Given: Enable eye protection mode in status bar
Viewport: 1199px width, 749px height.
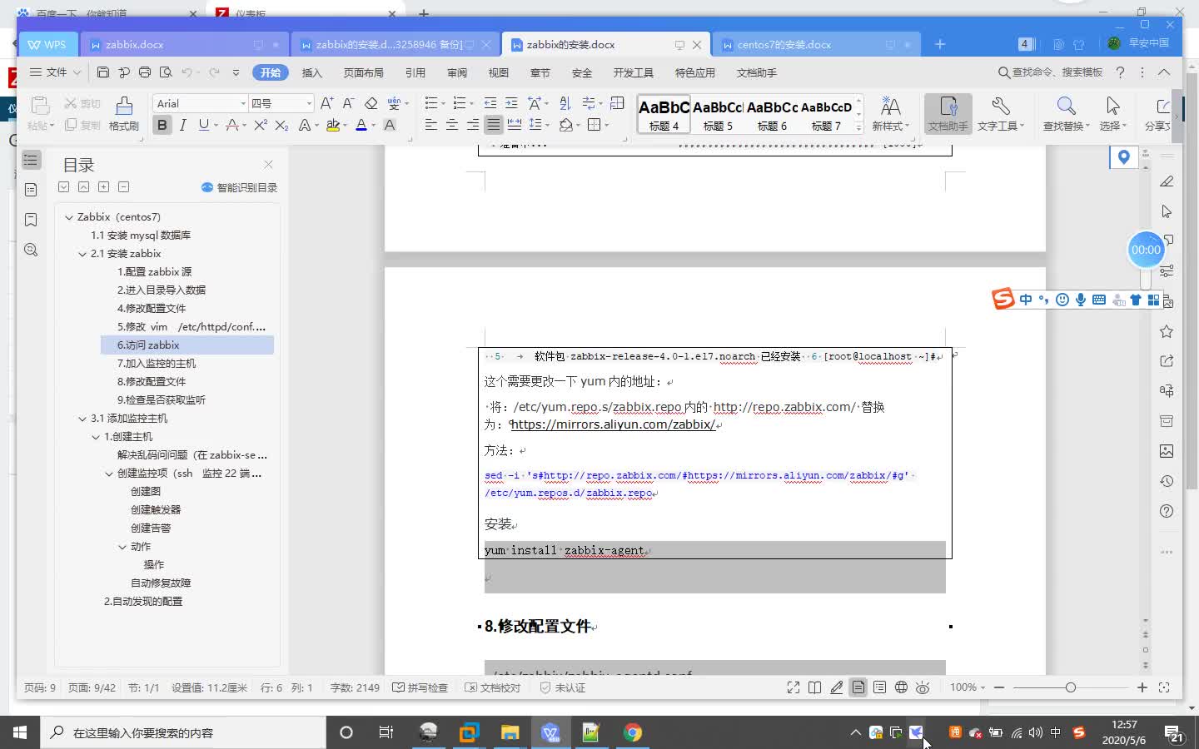Looking at the screenshot, I should pyautogui.click(x=923, y=687).
